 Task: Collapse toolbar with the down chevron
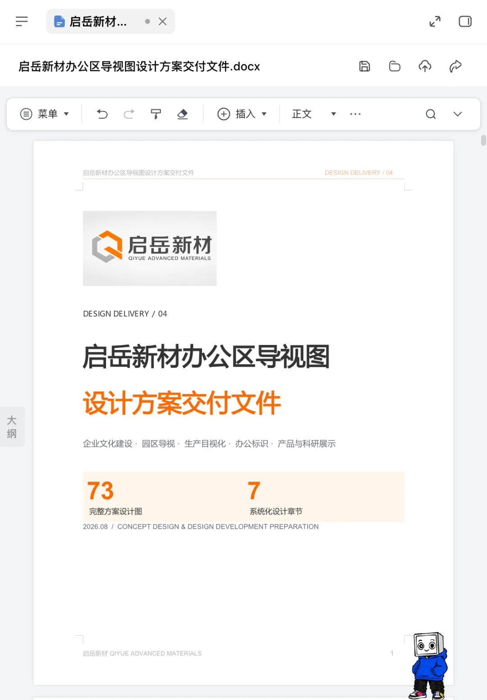click(458, 114)
